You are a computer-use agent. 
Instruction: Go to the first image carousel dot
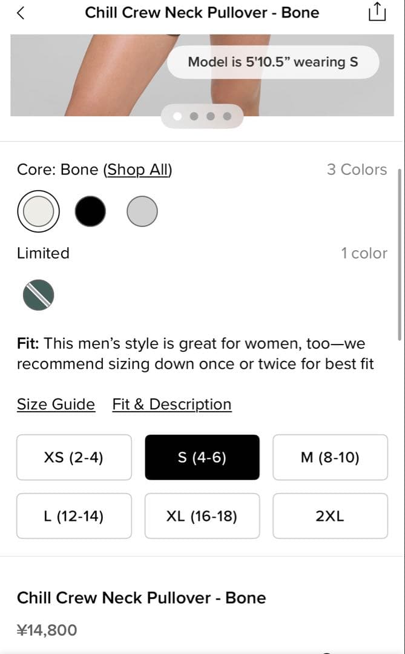[x=178, y=116]
